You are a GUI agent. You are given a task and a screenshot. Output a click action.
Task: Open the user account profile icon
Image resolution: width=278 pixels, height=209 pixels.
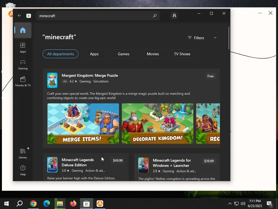174,16
